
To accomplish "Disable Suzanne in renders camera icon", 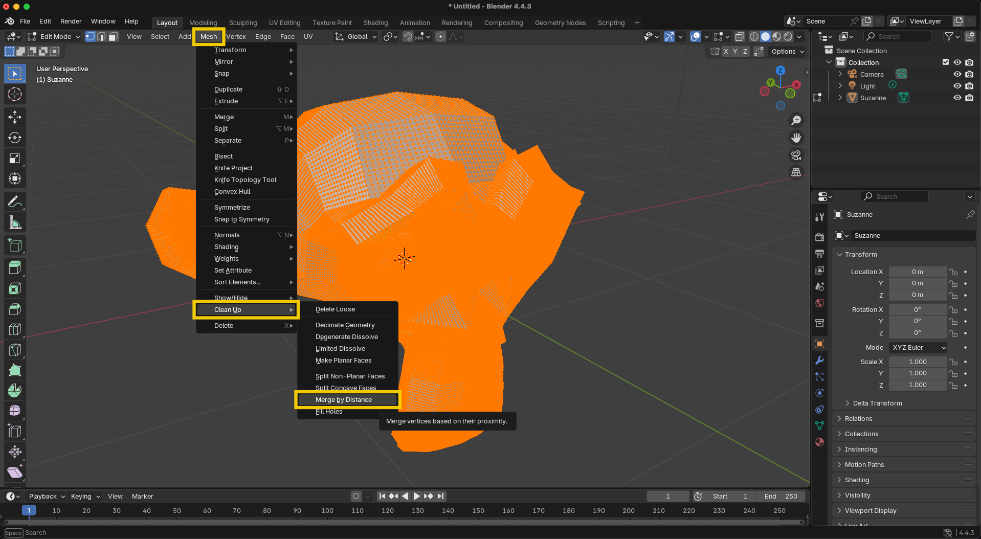I will click(969, 98).
